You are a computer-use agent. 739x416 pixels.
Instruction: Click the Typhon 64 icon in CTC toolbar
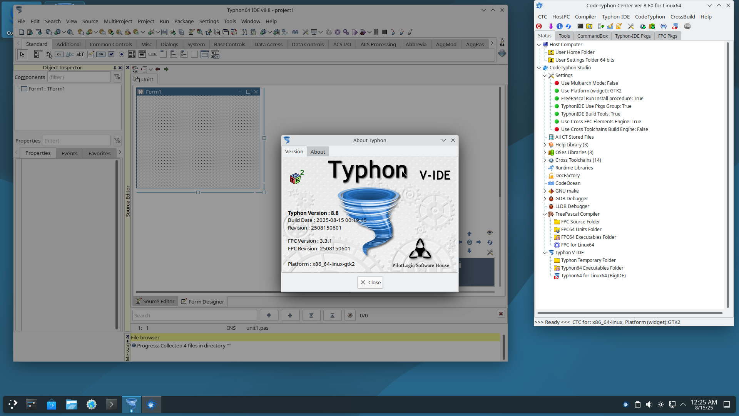pos(675,27)
